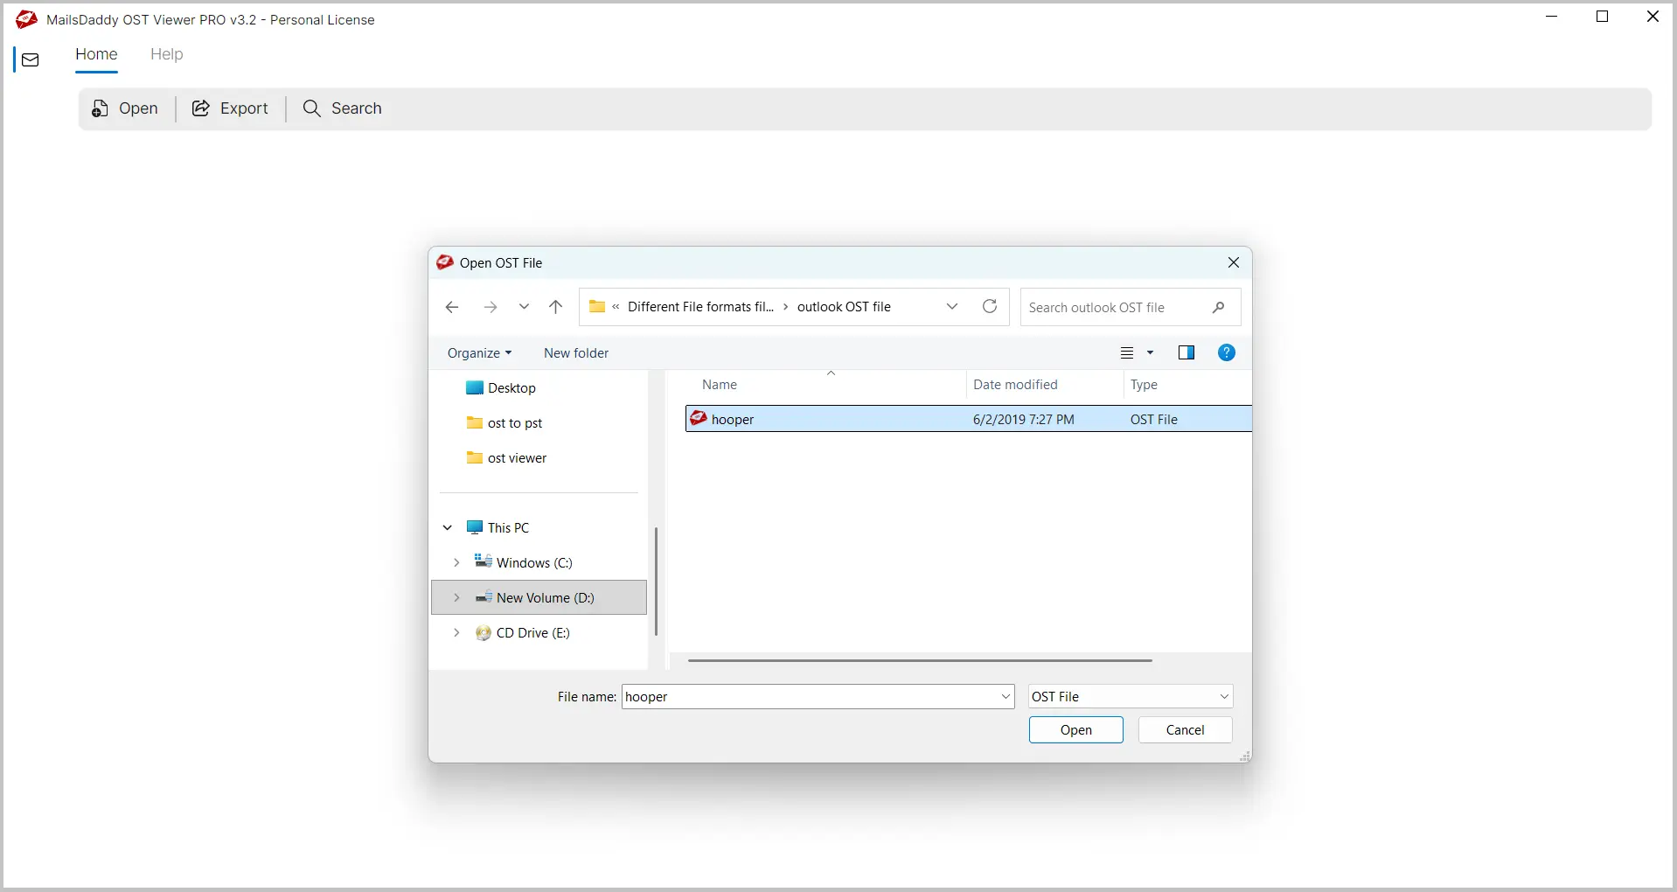
Task: Switch to the Home tab
Action: 96,54
